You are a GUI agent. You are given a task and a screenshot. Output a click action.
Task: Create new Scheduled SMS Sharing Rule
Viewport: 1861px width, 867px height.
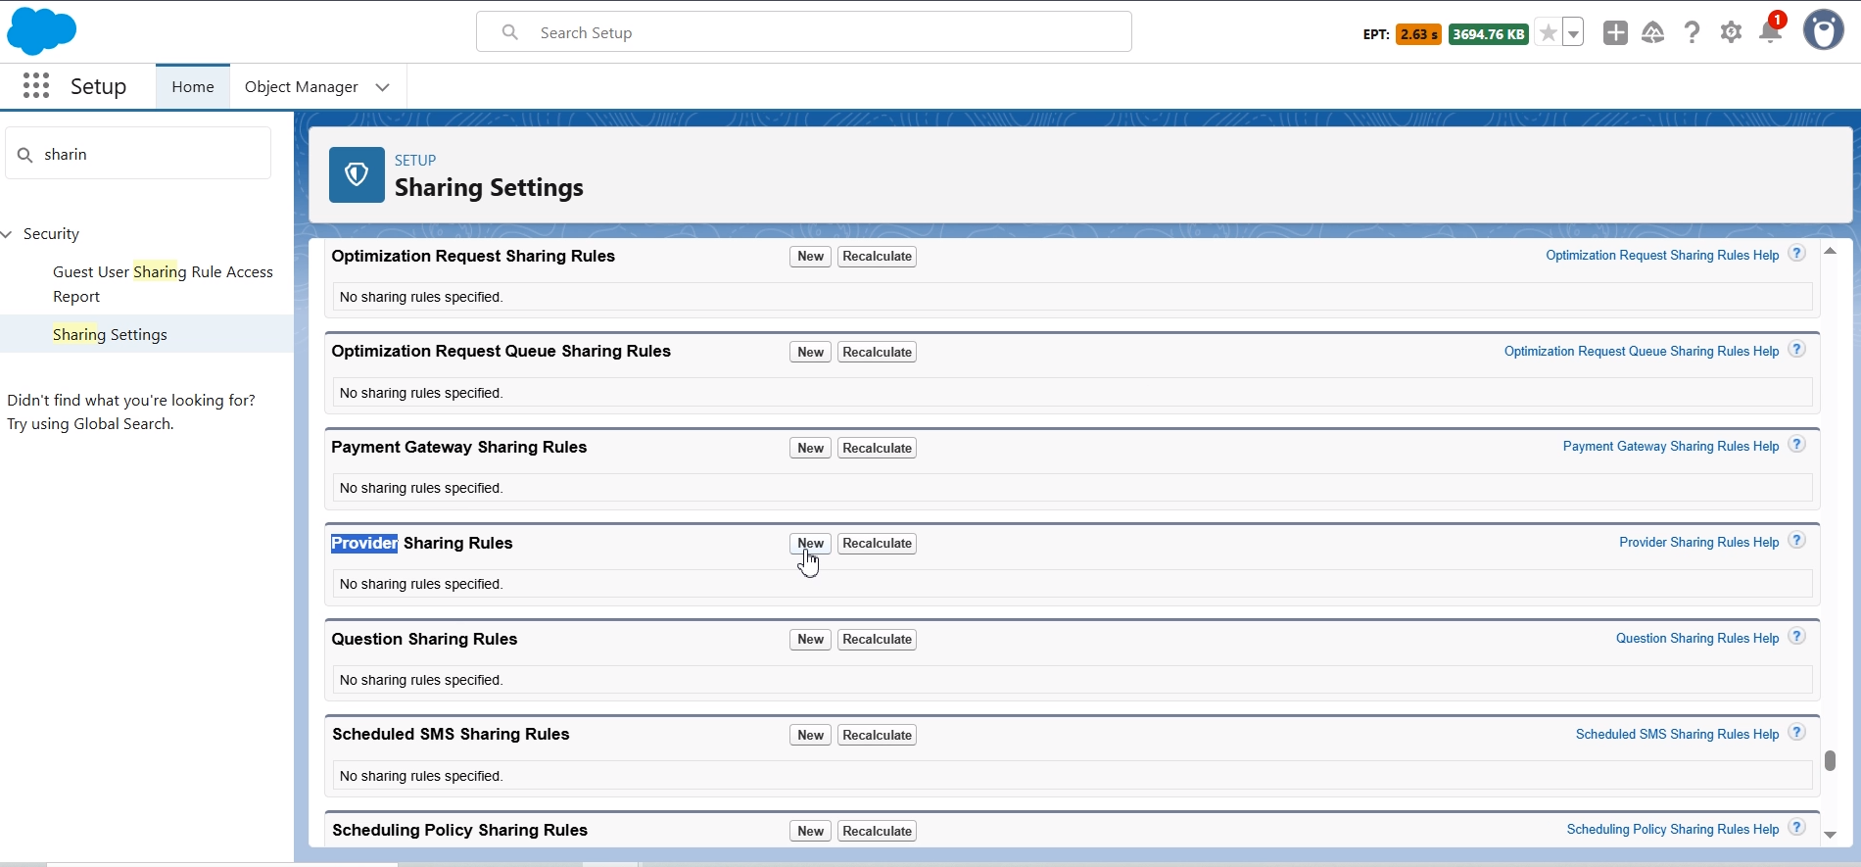coord(810,735)
